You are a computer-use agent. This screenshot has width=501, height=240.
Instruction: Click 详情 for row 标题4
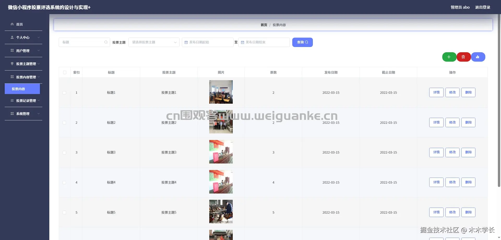point(436,182)
